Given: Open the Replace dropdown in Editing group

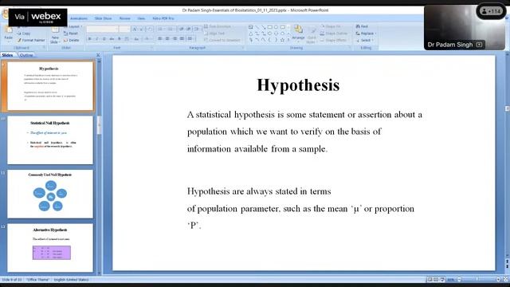Looking at the screenshot, I should coord(366,33).
